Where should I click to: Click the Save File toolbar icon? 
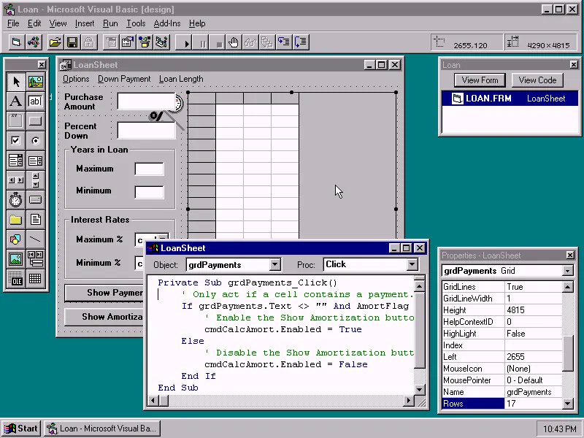click(x=71, y=42)
